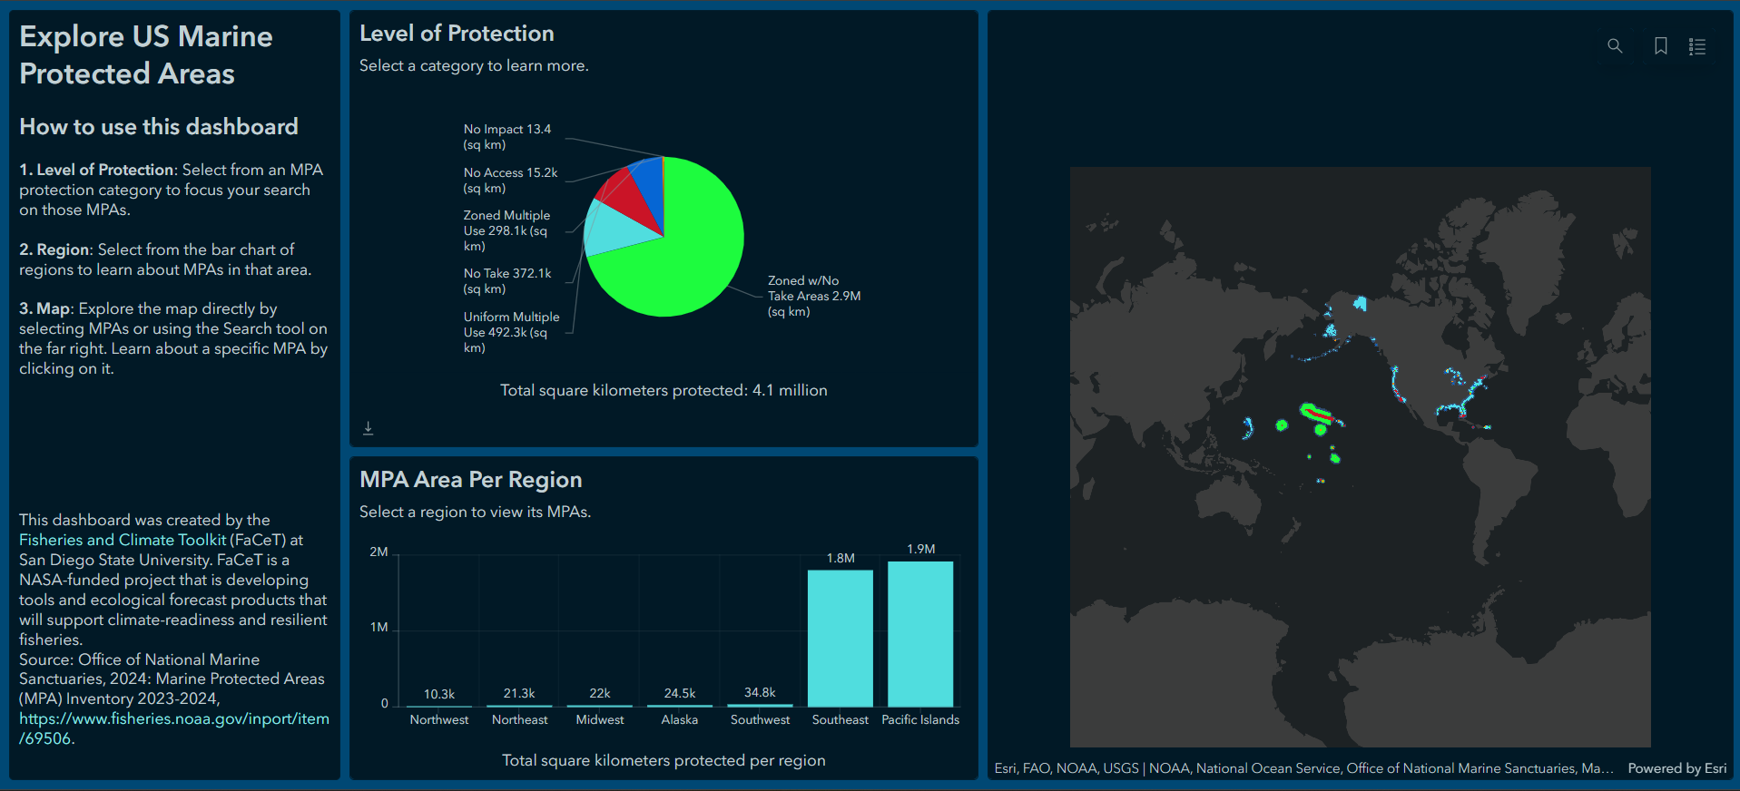This screenshot has width=1740, height=791.
Task: Click the 'No Access 15.2k' pie label
Action: pos(510,181)
